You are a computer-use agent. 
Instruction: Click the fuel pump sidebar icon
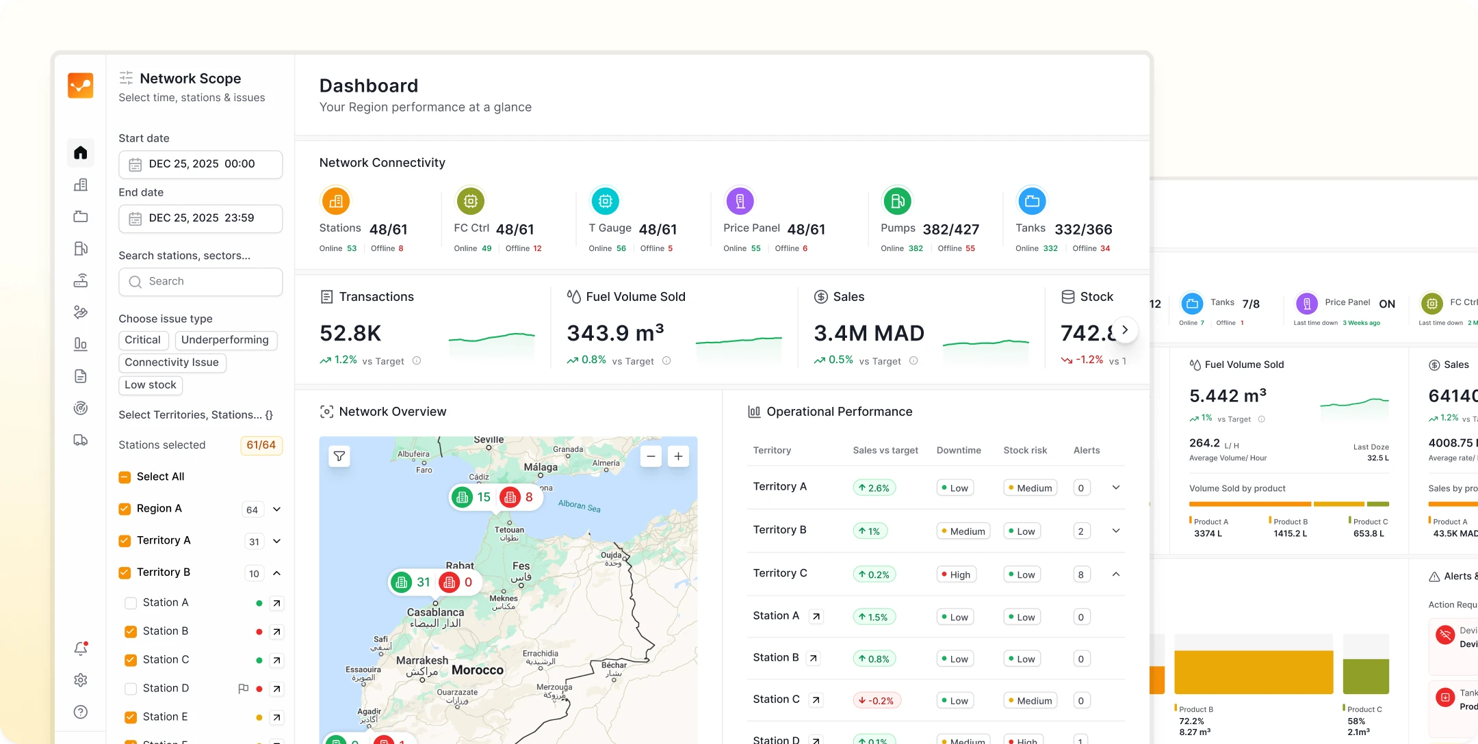pyautogui.click(x=81, y=248)
